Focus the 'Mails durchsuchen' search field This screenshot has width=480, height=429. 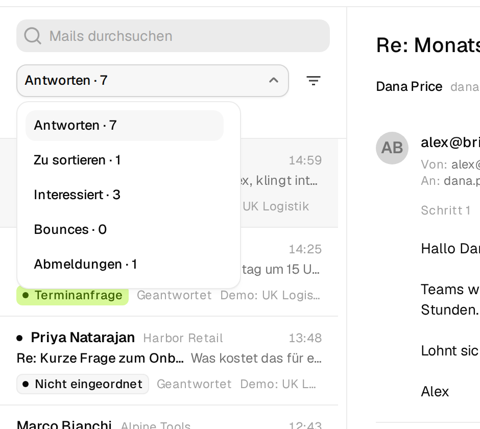coord(173,36)
